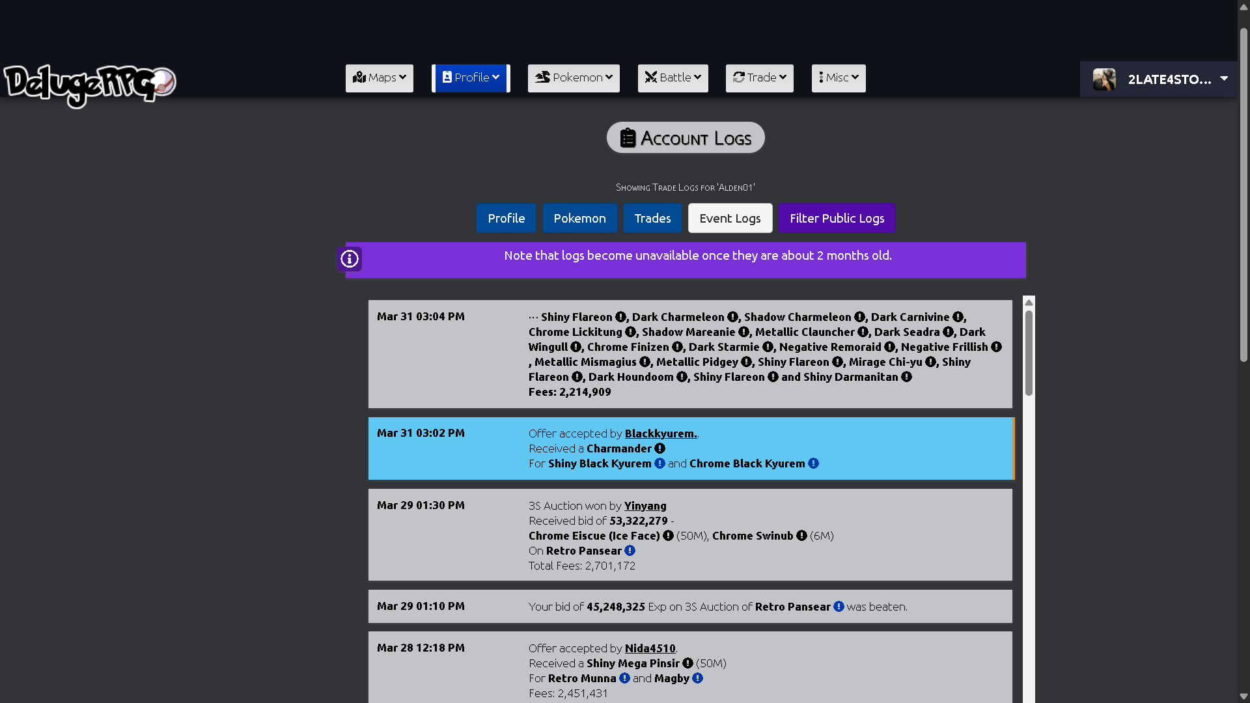The height and width of the screenshot is (703, 1250).
Task: Select the Trades logs tab
Action: (652, 218)
